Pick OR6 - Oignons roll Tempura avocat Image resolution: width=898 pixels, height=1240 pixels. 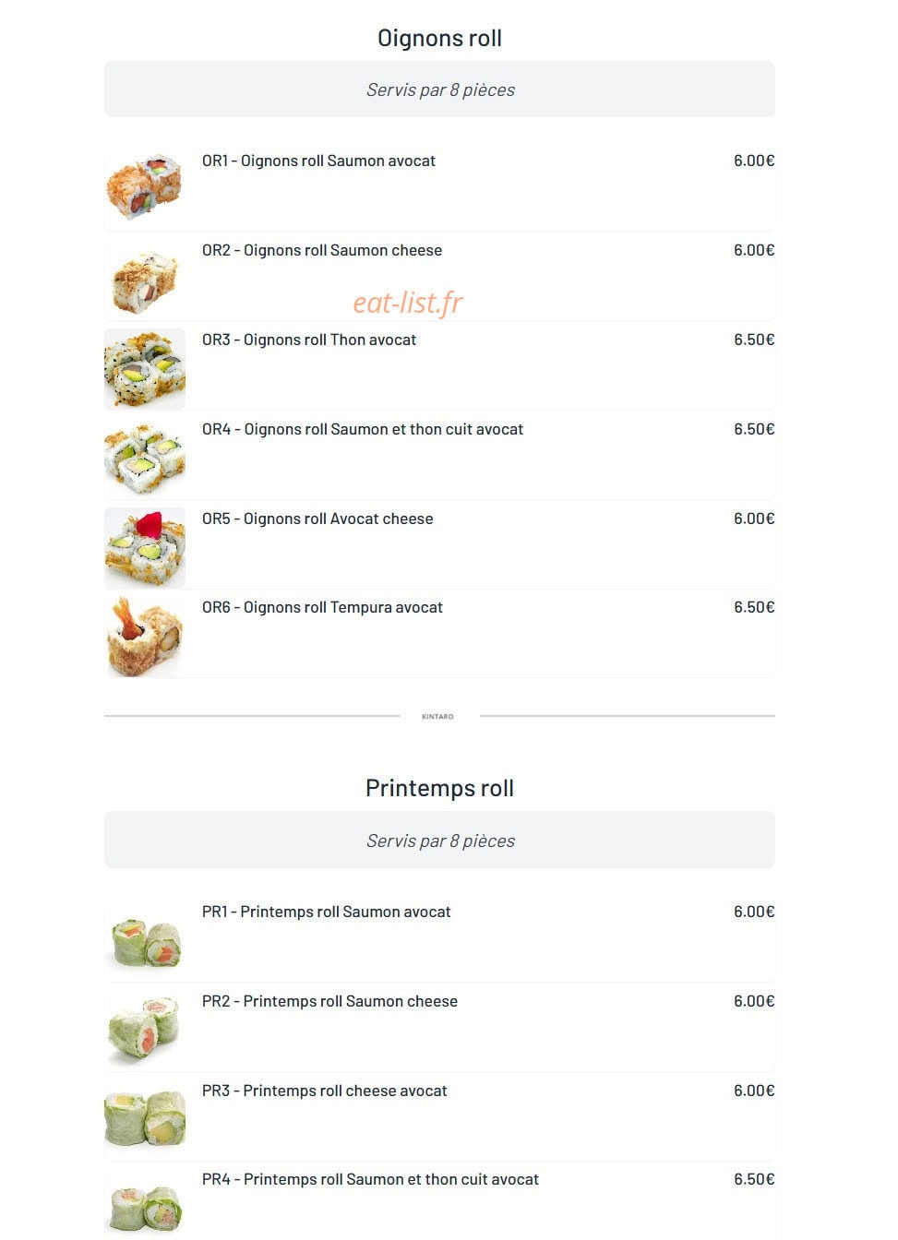pyautogui.click(x=322, y=607)
